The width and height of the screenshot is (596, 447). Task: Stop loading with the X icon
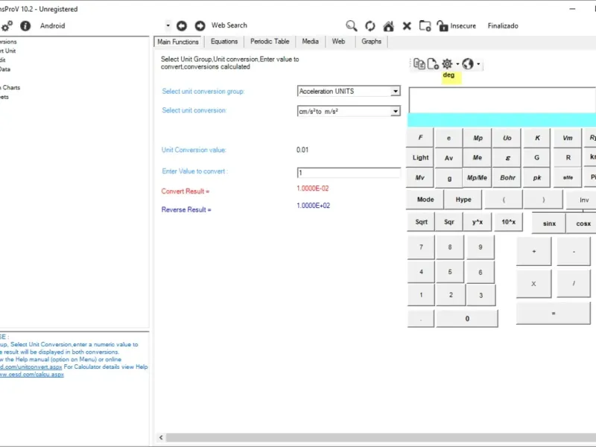click(x=407, y=26)
